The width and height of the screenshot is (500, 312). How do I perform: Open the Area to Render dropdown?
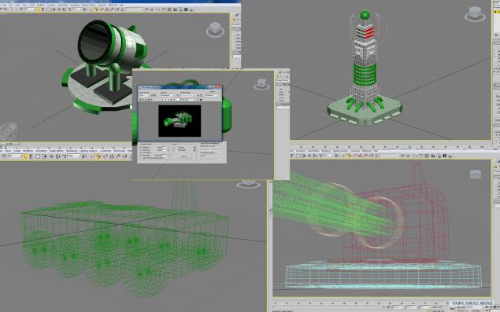(144, 96)
